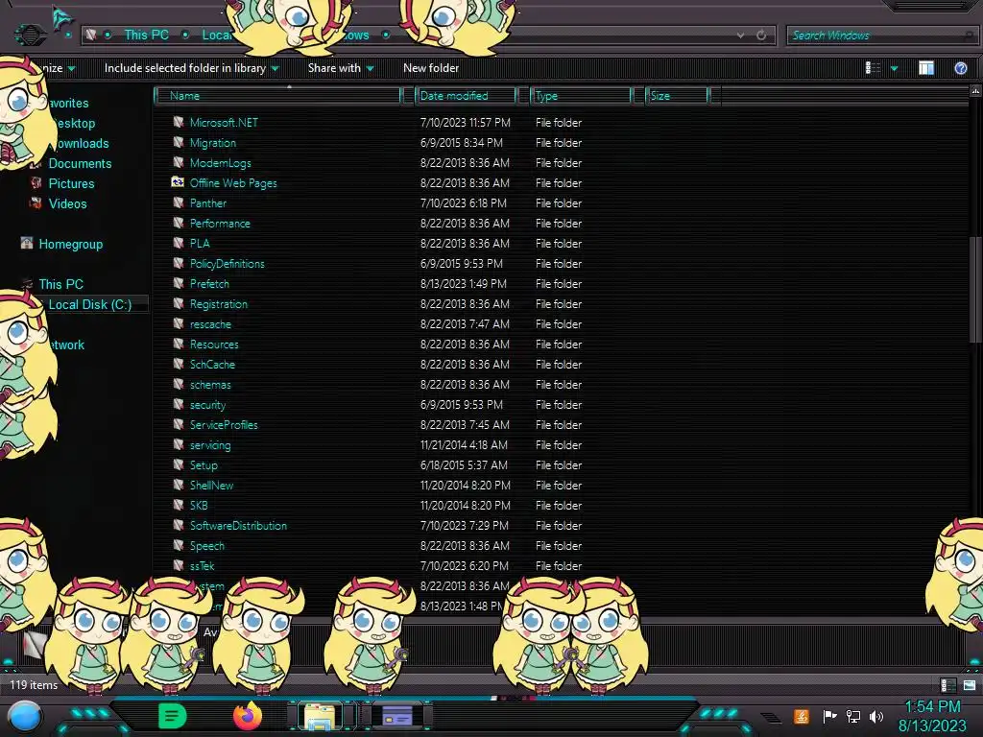Screen dimensions: 983x737
Task: Open the purple window app on taskbar
Action: click(396, 716)
